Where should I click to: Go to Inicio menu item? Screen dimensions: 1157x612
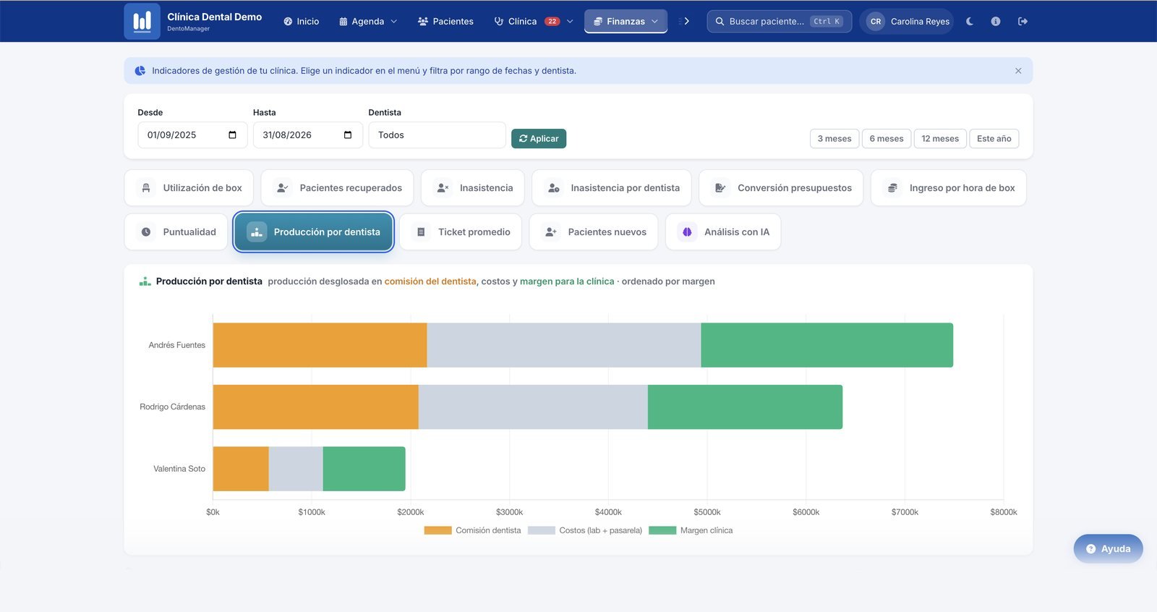[301, 22]
